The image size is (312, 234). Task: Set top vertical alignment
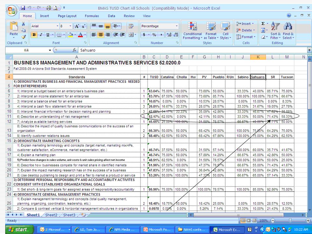(x=94, y=26)
